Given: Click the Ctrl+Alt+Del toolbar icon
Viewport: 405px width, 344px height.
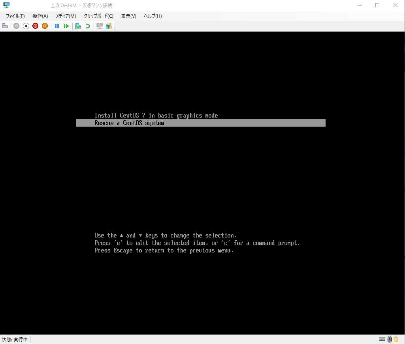Looking at the screenshot, I should click(x=5, y=26).
